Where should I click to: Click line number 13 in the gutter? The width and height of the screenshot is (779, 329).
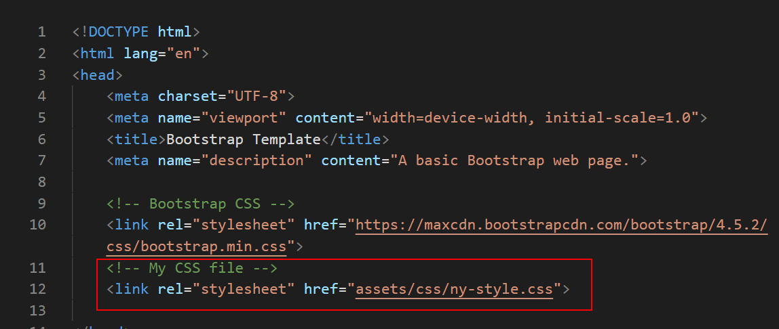[38, 311]
